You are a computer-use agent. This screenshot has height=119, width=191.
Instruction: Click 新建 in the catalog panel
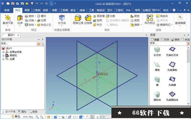[155, 40]
